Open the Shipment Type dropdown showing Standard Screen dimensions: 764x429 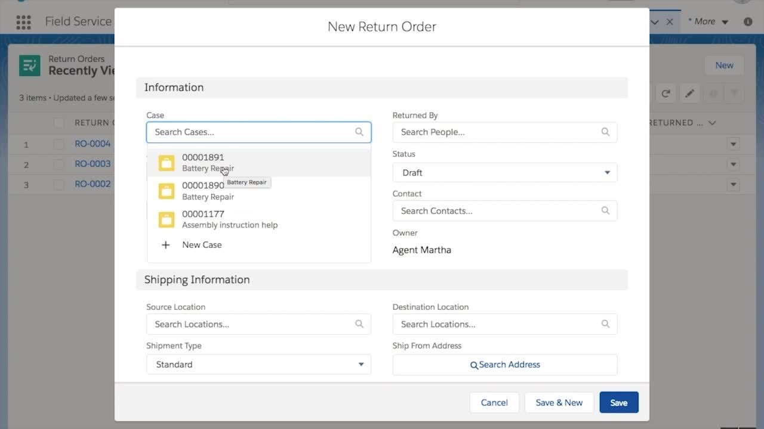(x=258, y=365)
